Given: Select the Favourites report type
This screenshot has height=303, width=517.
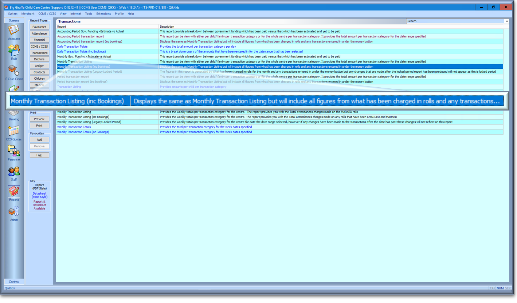Looking at the screenshot, I should 39,27.
